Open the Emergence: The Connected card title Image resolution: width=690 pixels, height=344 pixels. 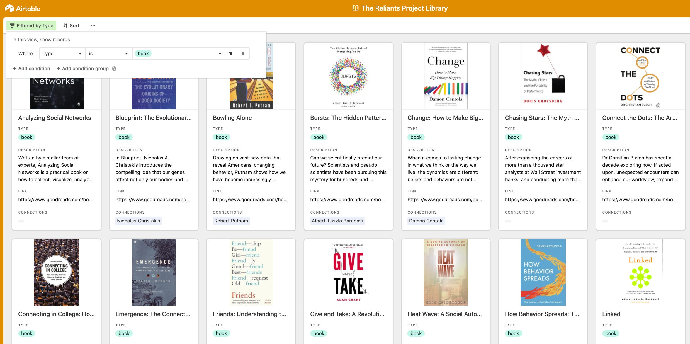(x=153, y=314)
